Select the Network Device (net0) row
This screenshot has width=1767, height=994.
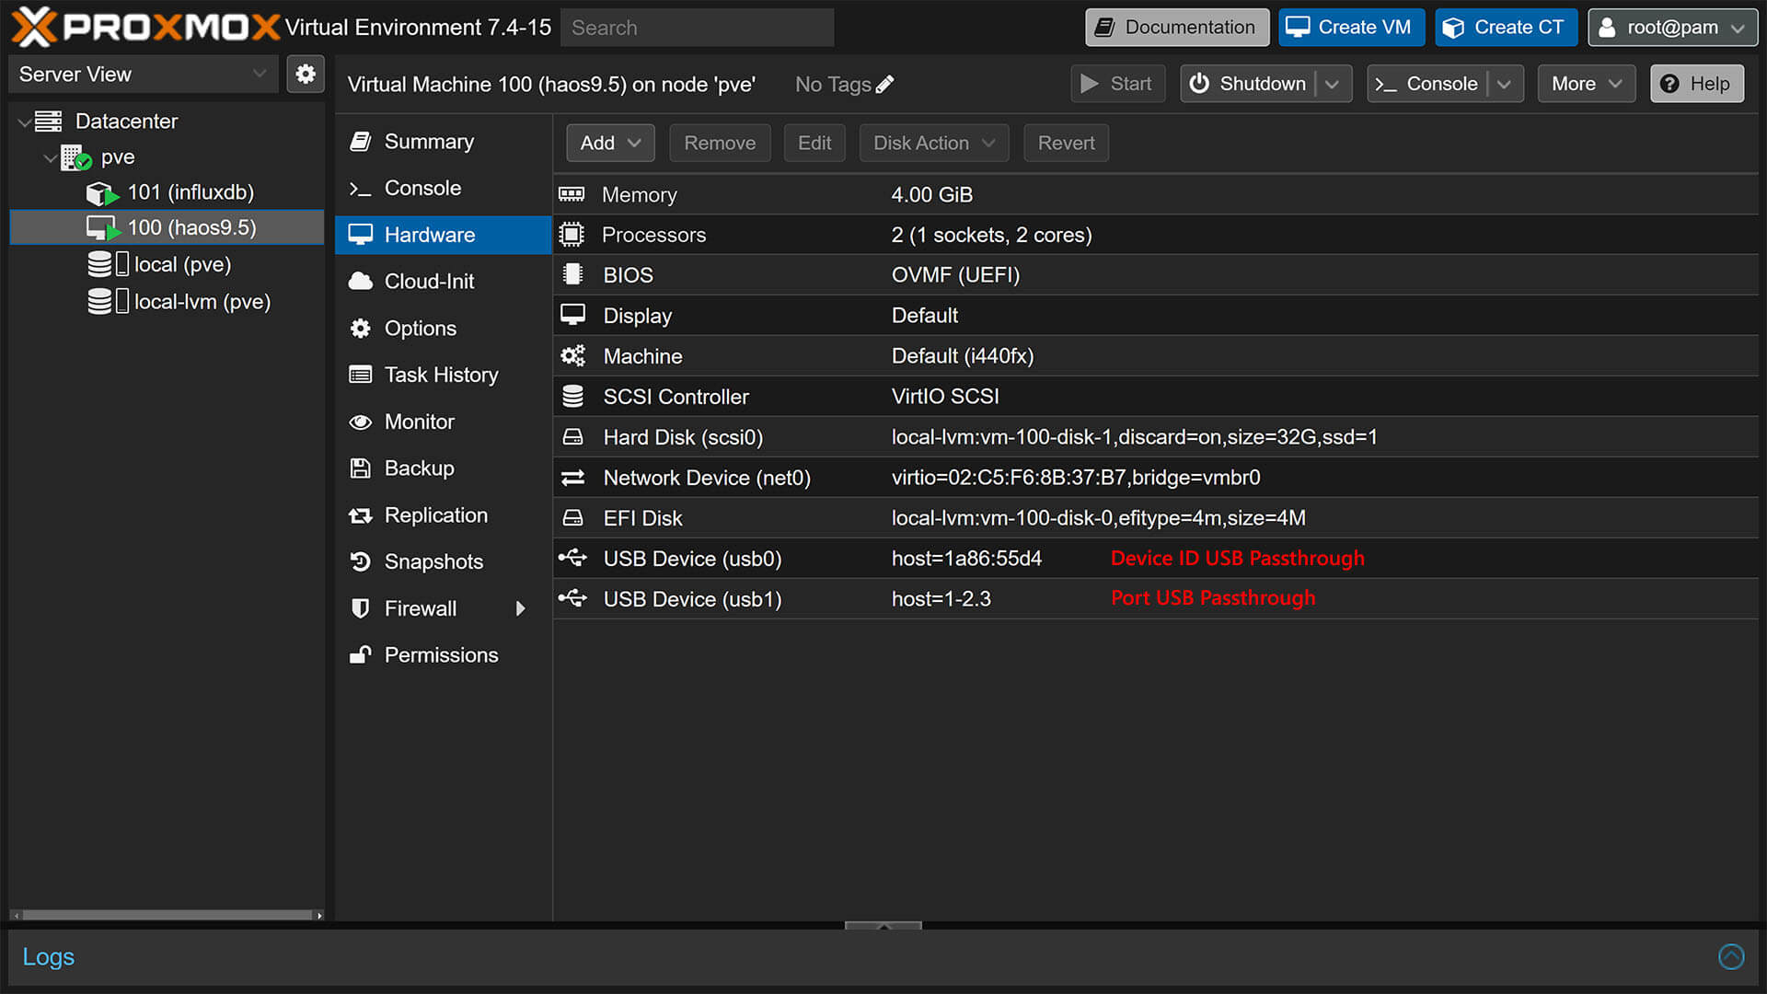[x=828, y=478]
